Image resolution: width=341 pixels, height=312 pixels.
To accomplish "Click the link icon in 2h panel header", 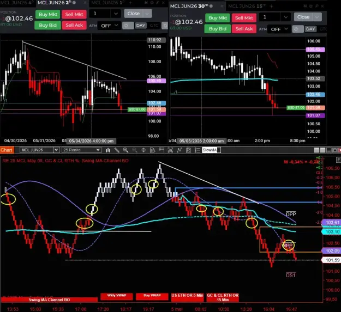I will click(x=146, y=3).
